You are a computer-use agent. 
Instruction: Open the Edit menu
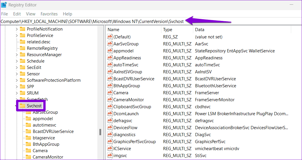click(17, 14)
